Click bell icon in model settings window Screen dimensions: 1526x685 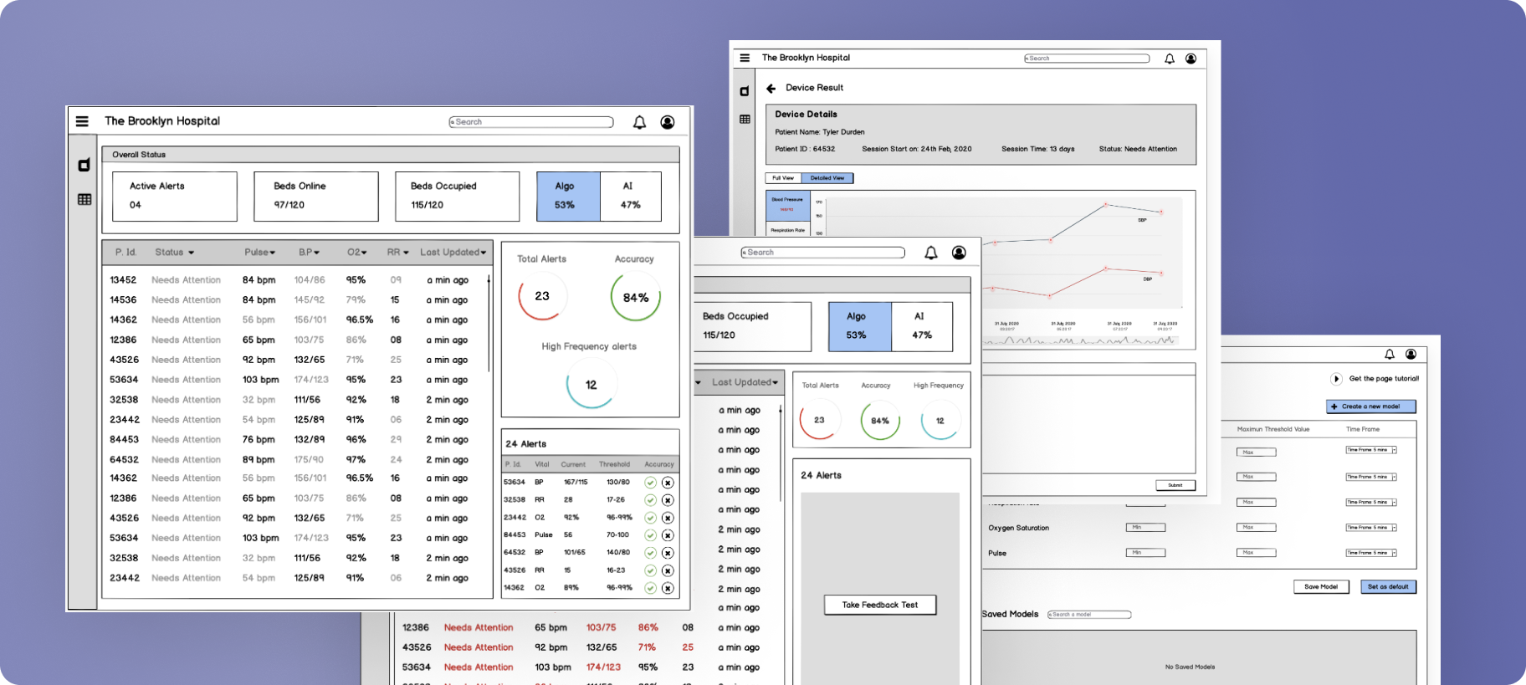(x=1390, y=355)
